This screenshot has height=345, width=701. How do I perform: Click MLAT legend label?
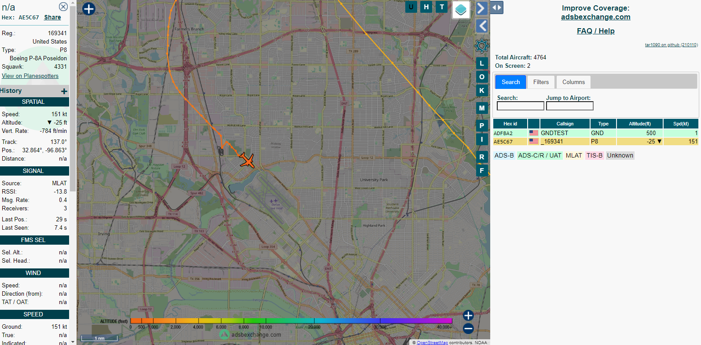[x=573, y=155]
